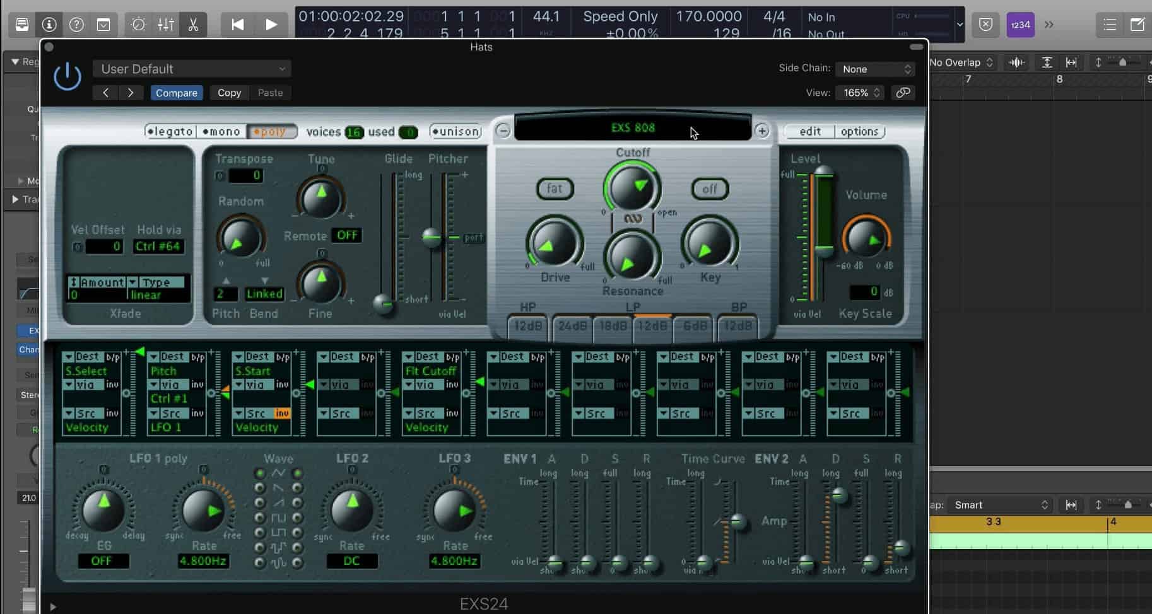Load previous preset with left arrow
1152x614 pixels.
(106, 93)
